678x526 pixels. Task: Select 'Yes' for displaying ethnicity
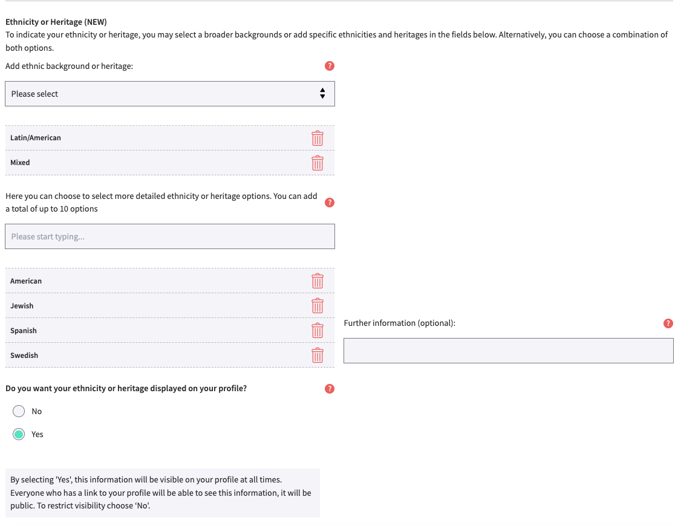pos(19,434)
